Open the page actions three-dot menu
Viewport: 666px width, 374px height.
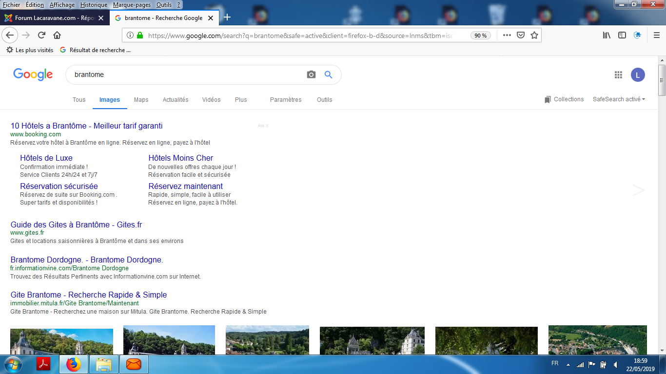pos(507,35)
